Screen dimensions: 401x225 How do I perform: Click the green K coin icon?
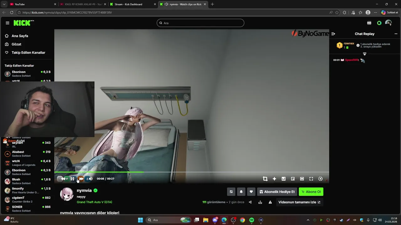coord(379,23)
